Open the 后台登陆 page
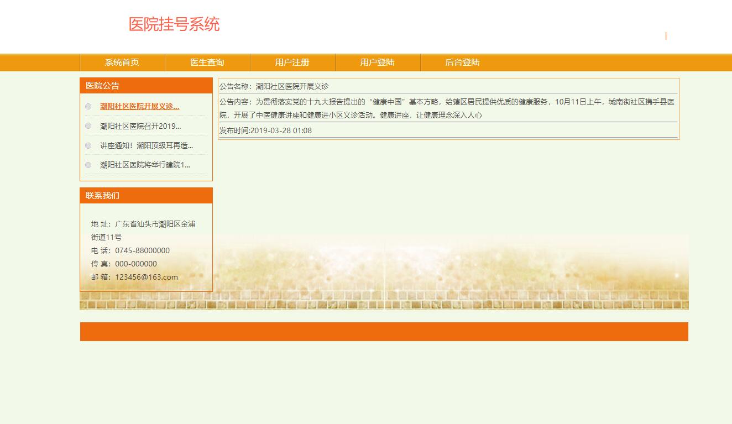 463,62
